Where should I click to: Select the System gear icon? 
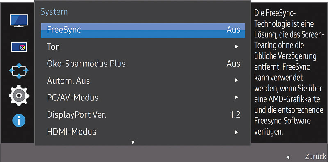click(x=19, y=96)
